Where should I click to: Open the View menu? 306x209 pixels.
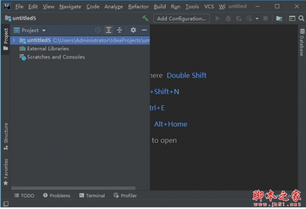click(x=48, y=7)
